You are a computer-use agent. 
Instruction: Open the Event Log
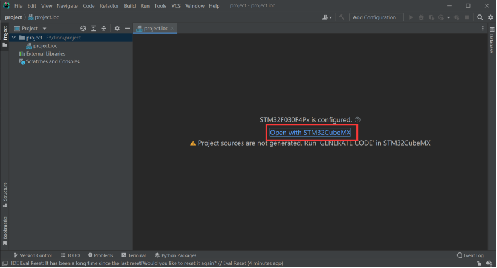470,255
